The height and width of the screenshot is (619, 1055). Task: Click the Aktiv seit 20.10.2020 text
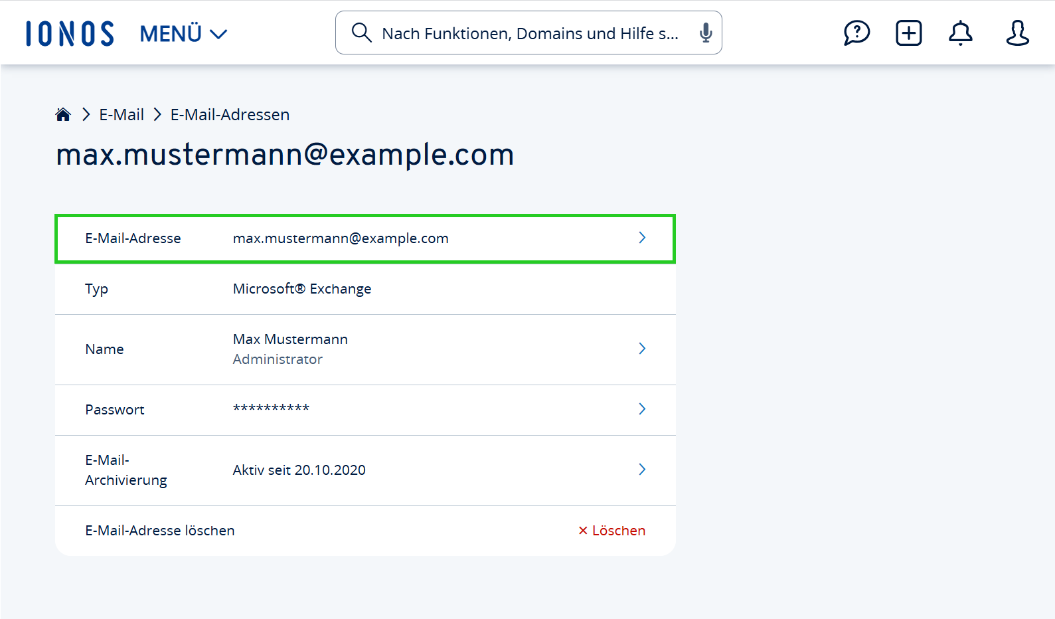click(x=299, y=470)
